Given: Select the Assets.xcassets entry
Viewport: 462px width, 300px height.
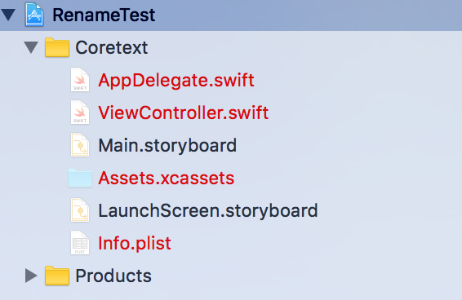Looking at the screenshot, I should pos(167,178).
